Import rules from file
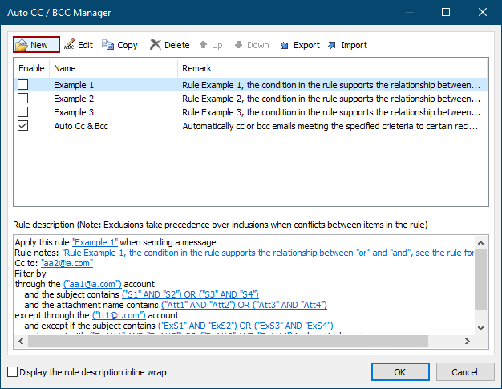 [347, 45]
